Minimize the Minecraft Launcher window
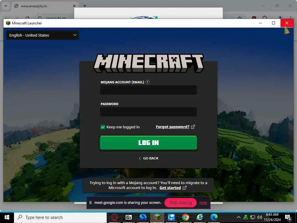Screen dimensions: 297x223 tap(260, 23)
